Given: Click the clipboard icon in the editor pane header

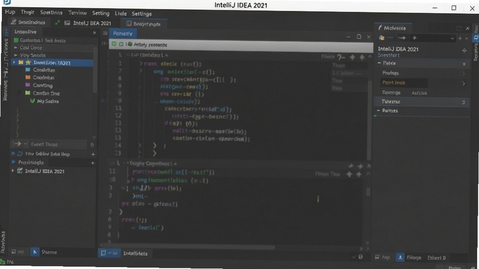Looking at the screenshot, I should pos(359,36).
